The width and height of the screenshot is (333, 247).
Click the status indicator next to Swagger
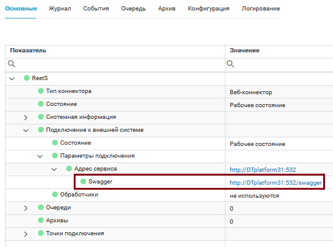coord(84,182)
